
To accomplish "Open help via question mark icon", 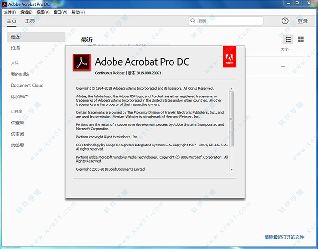I will [x=285, y=21].
